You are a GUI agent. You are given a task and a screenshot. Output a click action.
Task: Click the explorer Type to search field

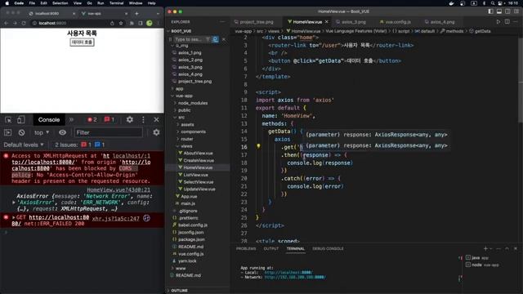(x=189, y=39)
